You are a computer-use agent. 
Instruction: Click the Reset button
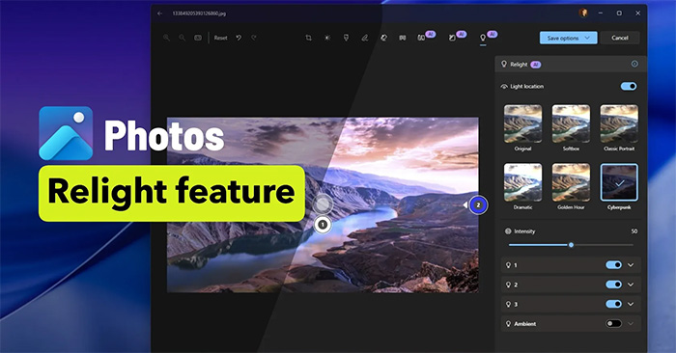tap(221, 38)
